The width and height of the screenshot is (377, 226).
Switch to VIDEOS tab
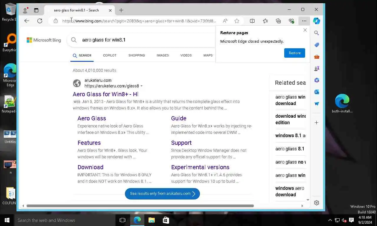coord(186,55)
